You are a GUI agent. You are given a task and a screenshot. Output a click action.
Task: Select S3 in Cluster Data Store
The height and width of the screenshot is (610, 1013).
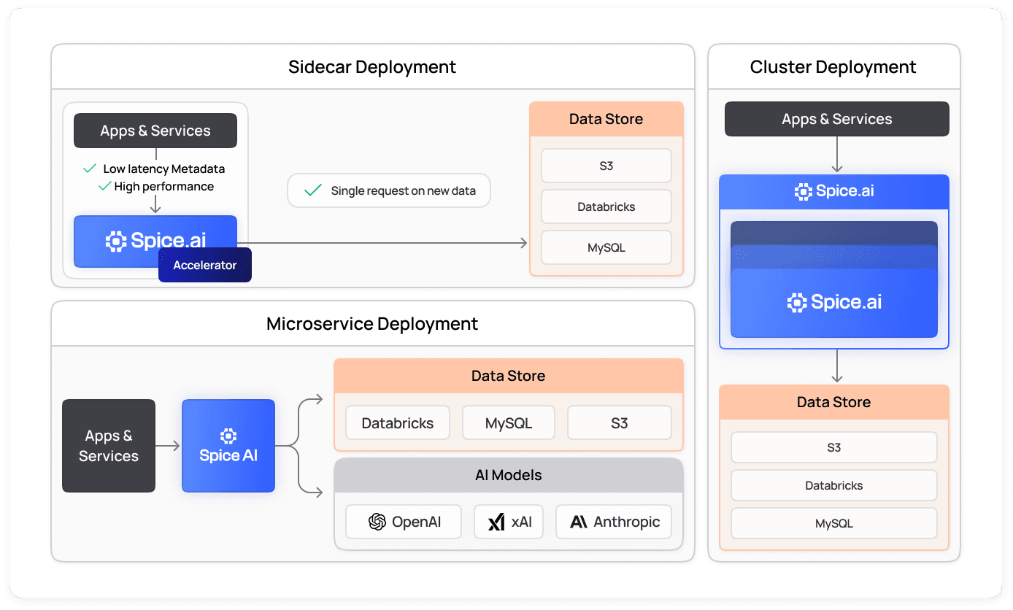click(833, 447)
